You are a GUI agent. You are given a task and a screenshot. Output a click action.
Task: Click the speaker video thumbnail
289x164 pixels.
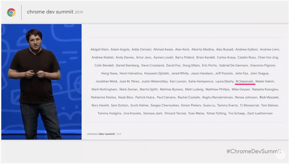[41, 82]
